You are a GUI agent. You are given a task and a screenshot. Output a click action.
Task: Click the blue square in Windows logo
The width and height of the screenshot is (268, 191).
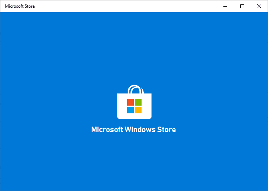click(x=130, y=110)
